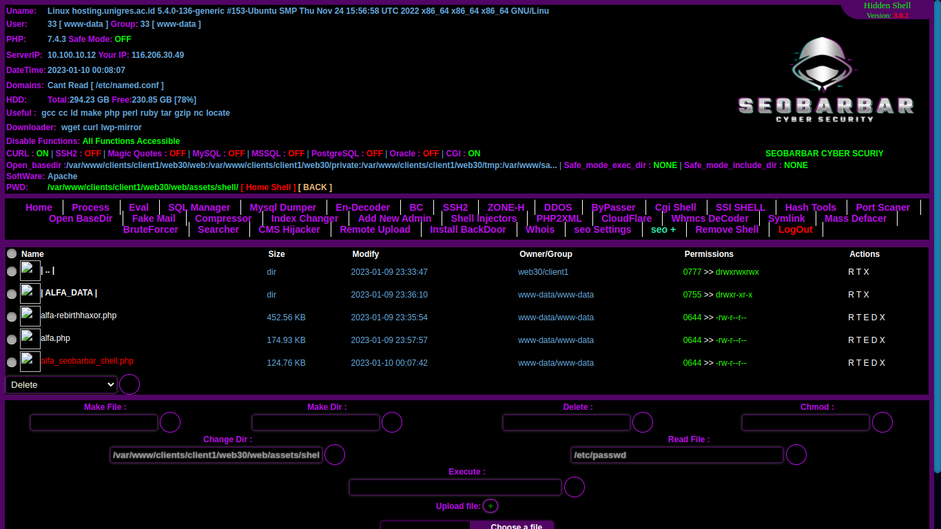
Task: Click the folder icon beside ALFA_DATA
Action: tap(30, 293)
